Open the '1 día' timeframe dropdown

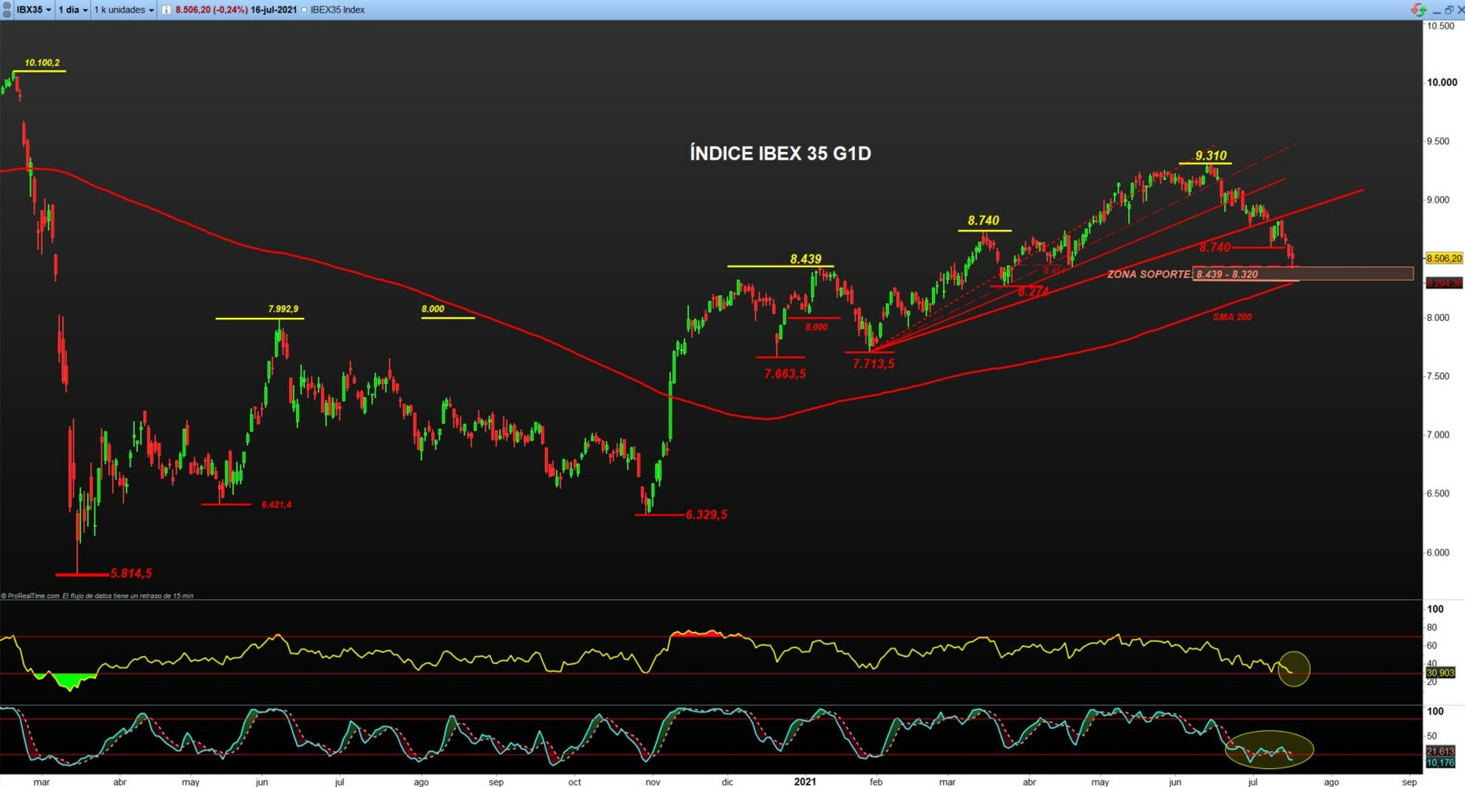[x=72, y=9]
